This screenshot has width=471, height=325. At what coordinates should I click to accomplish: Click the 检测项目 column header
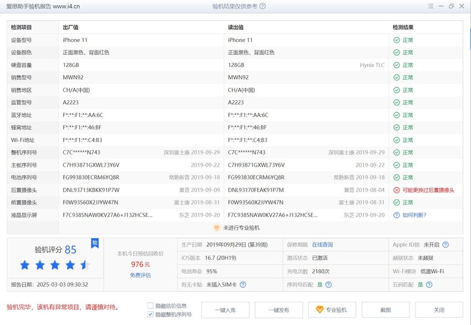(x=21, y=27)
